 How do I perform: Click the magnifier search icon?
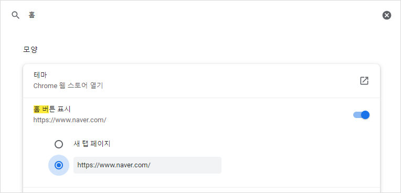point(15,15)
